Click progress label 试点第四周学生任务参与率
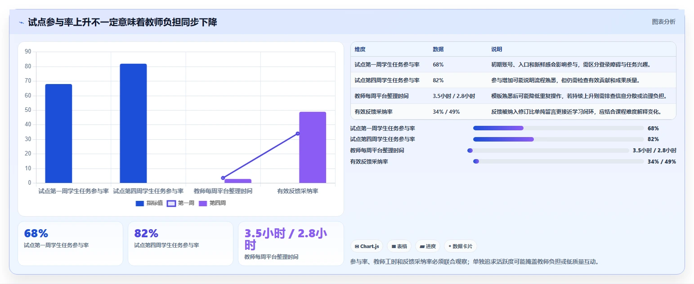694x284 pixels. [383, 139]
